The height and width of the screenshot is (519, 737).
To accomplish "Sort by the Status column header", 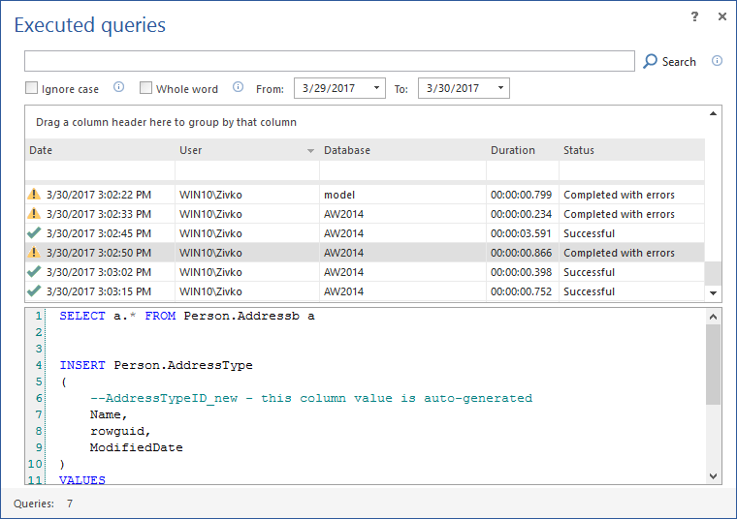I will (x=631, y=150).
